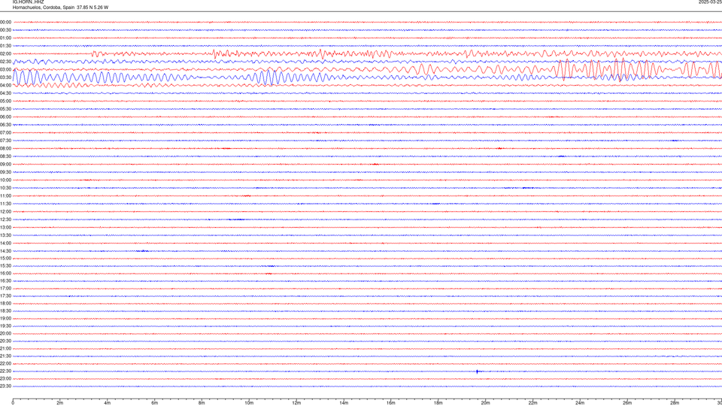
Task: Pick the 08:30 time label
Action: pyautogui.click(x=5, y=156)
